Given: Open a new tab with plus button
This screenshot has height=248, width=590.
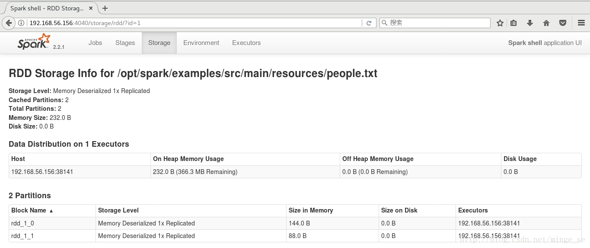Looking at the screenshot, I should click(105, 8).
